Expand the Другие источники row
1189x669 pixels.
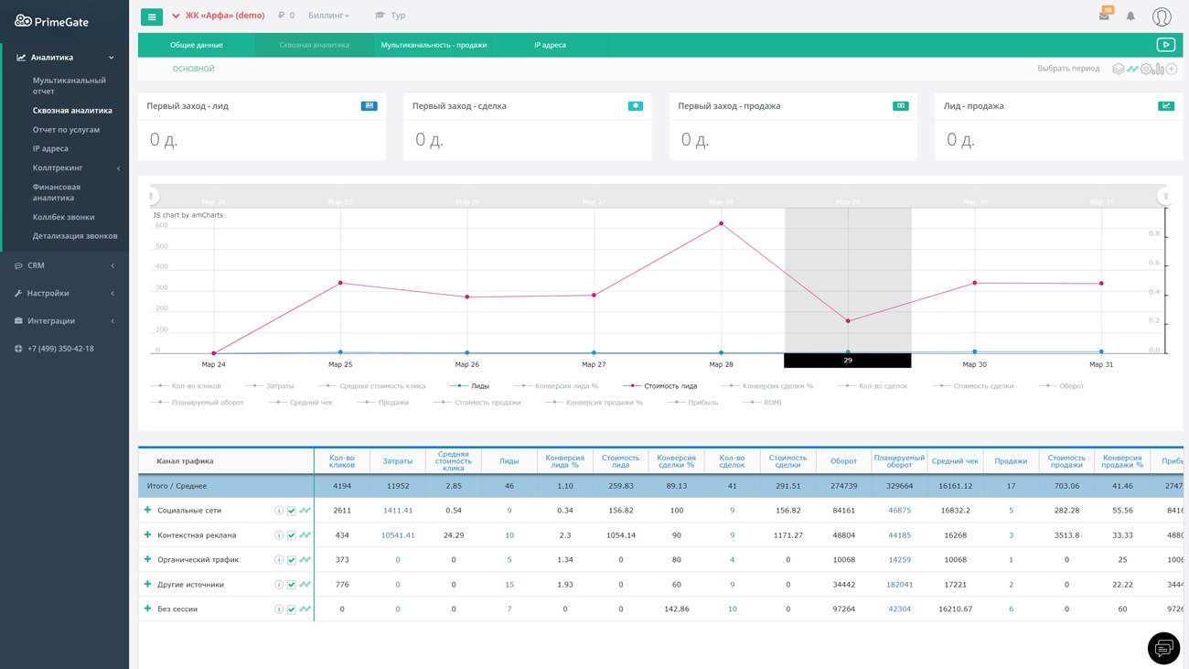[x=147, y=584]
